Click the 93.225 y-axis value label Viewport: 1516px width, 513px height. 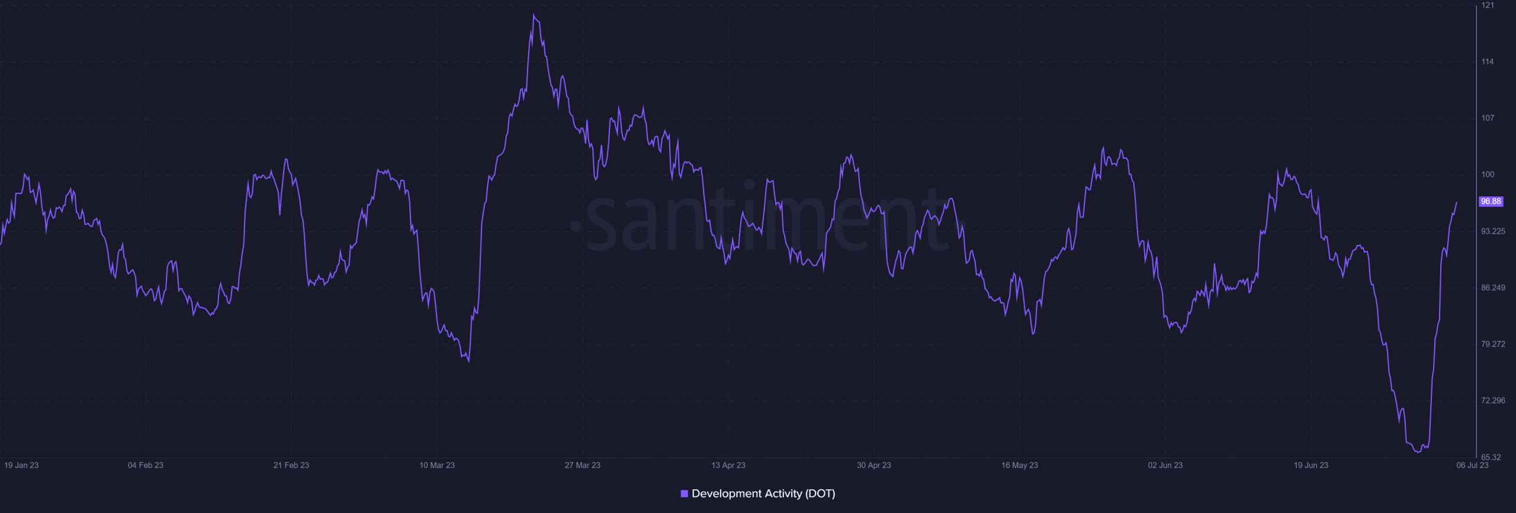click(1493, 231)
